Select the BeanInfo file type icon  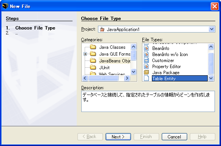tap(146, 48)
